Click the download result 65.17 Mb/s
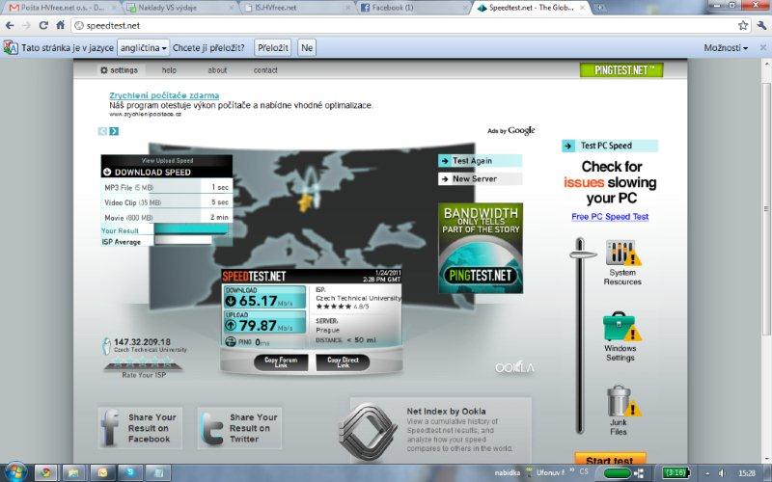772x482 pixels. (x=264, y=298)
